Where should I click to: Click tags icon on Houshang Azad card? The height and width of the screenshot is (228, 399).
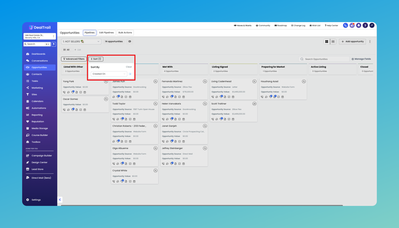(271, 96)
